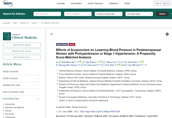Click profile icon before In Chan Seol

coord(82,65)
